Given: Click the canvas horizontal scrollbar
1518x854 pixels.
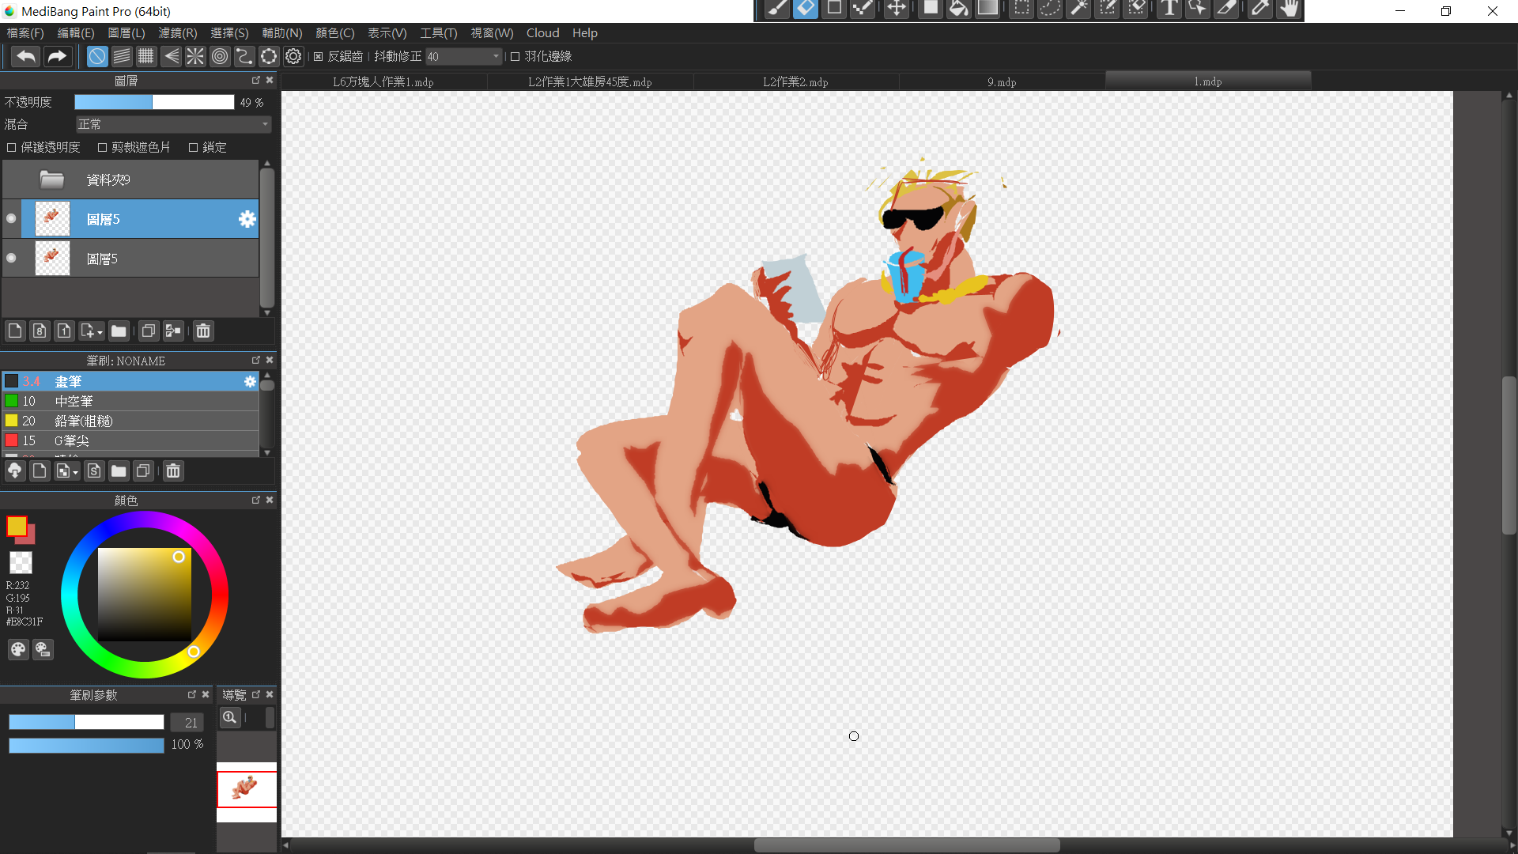Looking at the screenshot, I should coord(907,845).
